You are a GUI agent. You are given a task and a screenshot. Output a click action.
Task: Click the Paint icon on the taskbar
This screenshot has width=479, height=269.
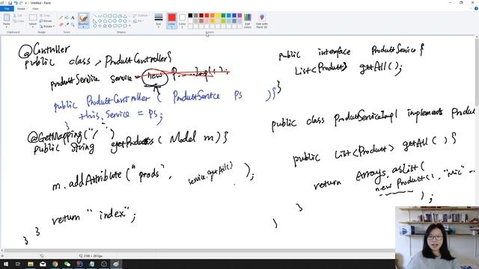[116, 264]
